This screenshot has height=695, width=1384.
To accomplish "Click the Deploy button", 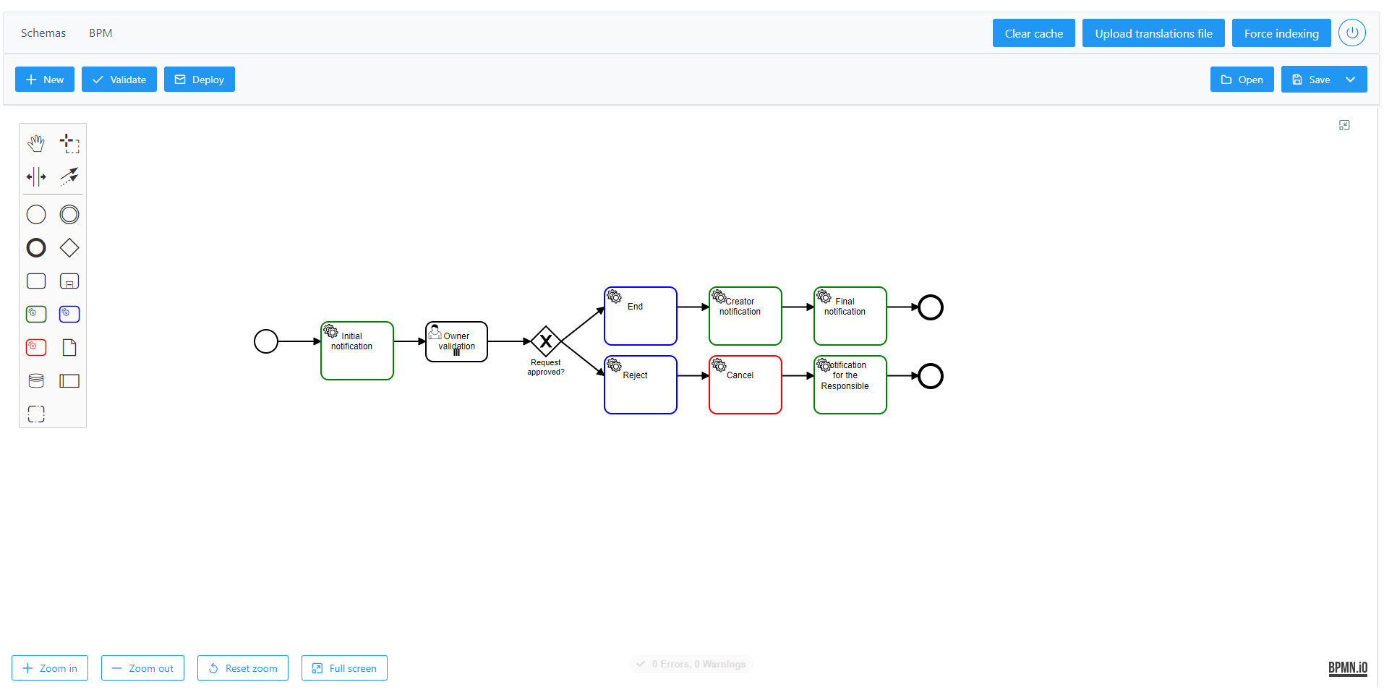I will point(200,80).
